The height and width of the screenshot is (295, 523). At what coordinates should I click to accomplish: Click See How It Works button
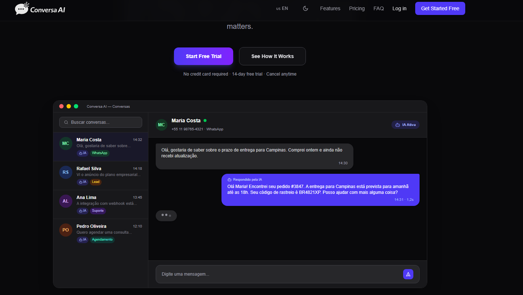click(x=272, y=56)
